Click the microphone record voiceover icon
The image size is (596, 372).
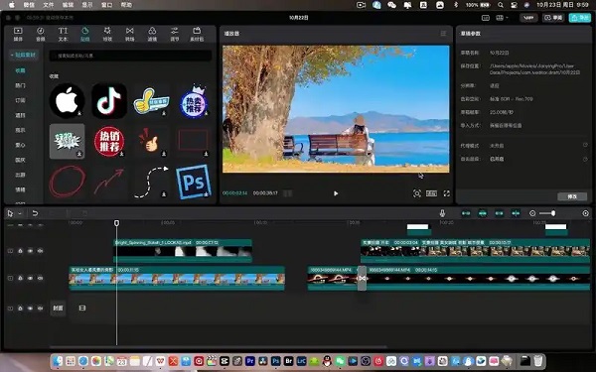click(x=442, y=213)
